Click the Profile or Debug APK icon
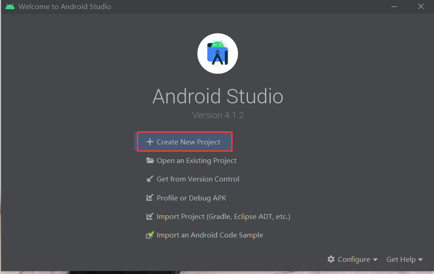This screenshot has height=274, width=434. coord(150,198)
